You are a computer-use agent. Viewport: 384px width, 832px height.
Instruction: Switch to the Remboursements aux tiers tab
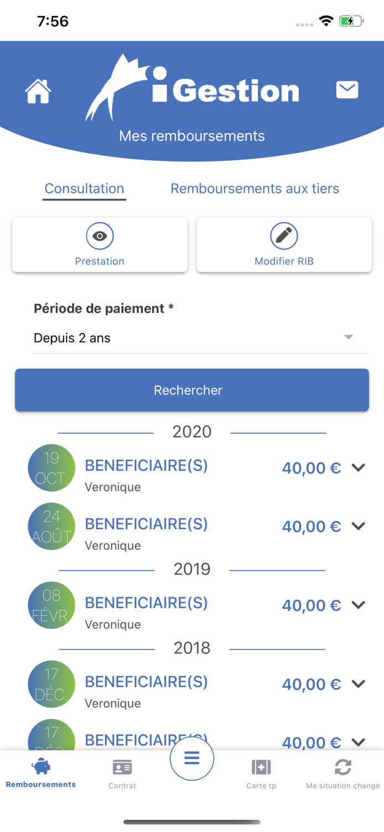pos(254,189)
